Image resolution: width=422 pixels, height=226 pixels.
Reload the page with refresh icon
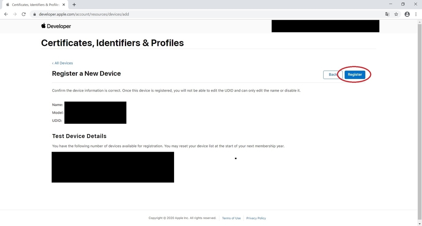(24, 14)
